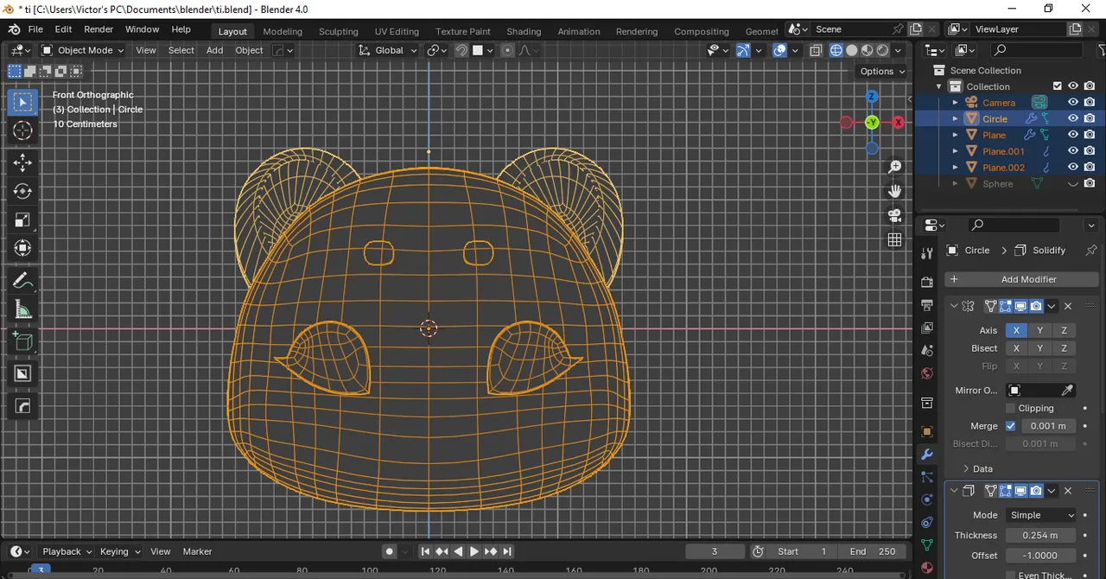Open the Output properties tab
Image resolution: width=1106 pixels, height=579 pixels.
click(x=927, y=305)
